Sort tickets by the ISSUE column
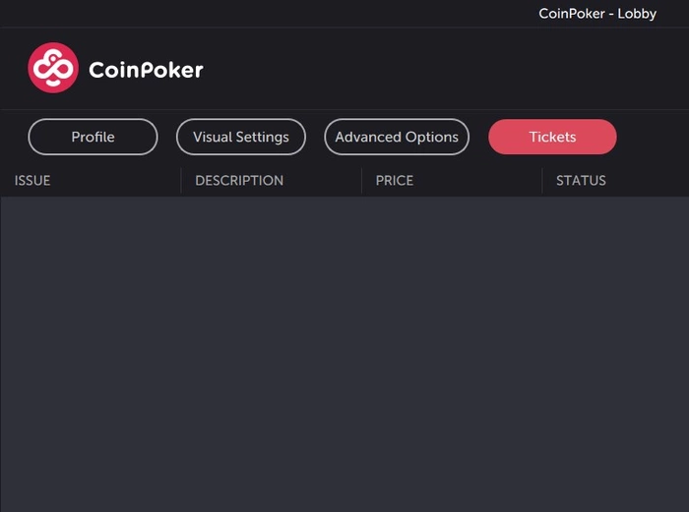Viewport: 689px width, 512px height. coord(32,181)
